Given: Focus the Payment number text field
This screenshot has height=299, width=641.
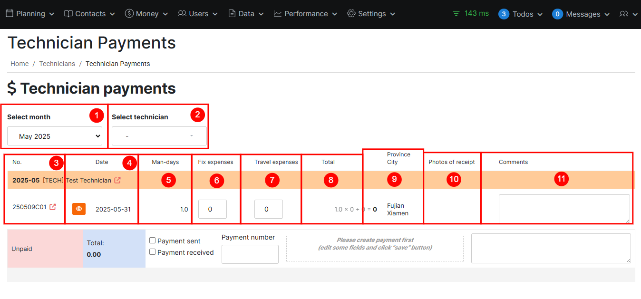Looking at the screenshot, I should 250,254.
